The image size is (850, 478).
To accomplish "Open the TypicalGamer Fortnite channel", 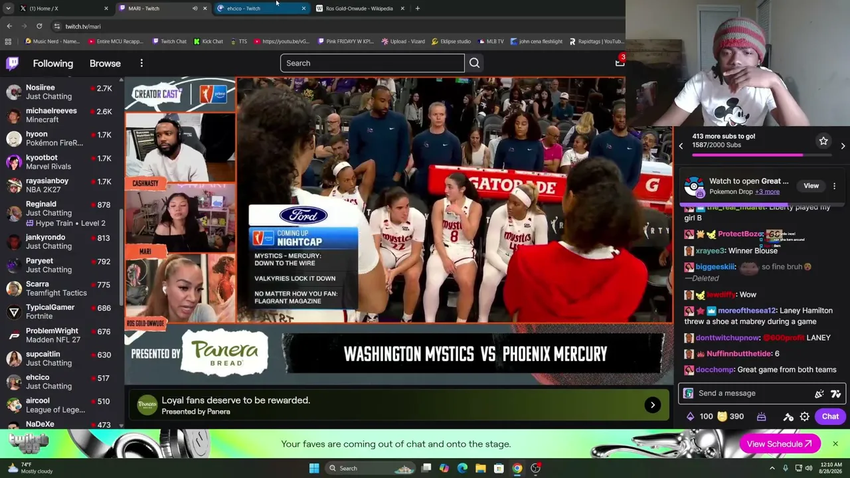I will pyautogui.click(x=61, y=311).
